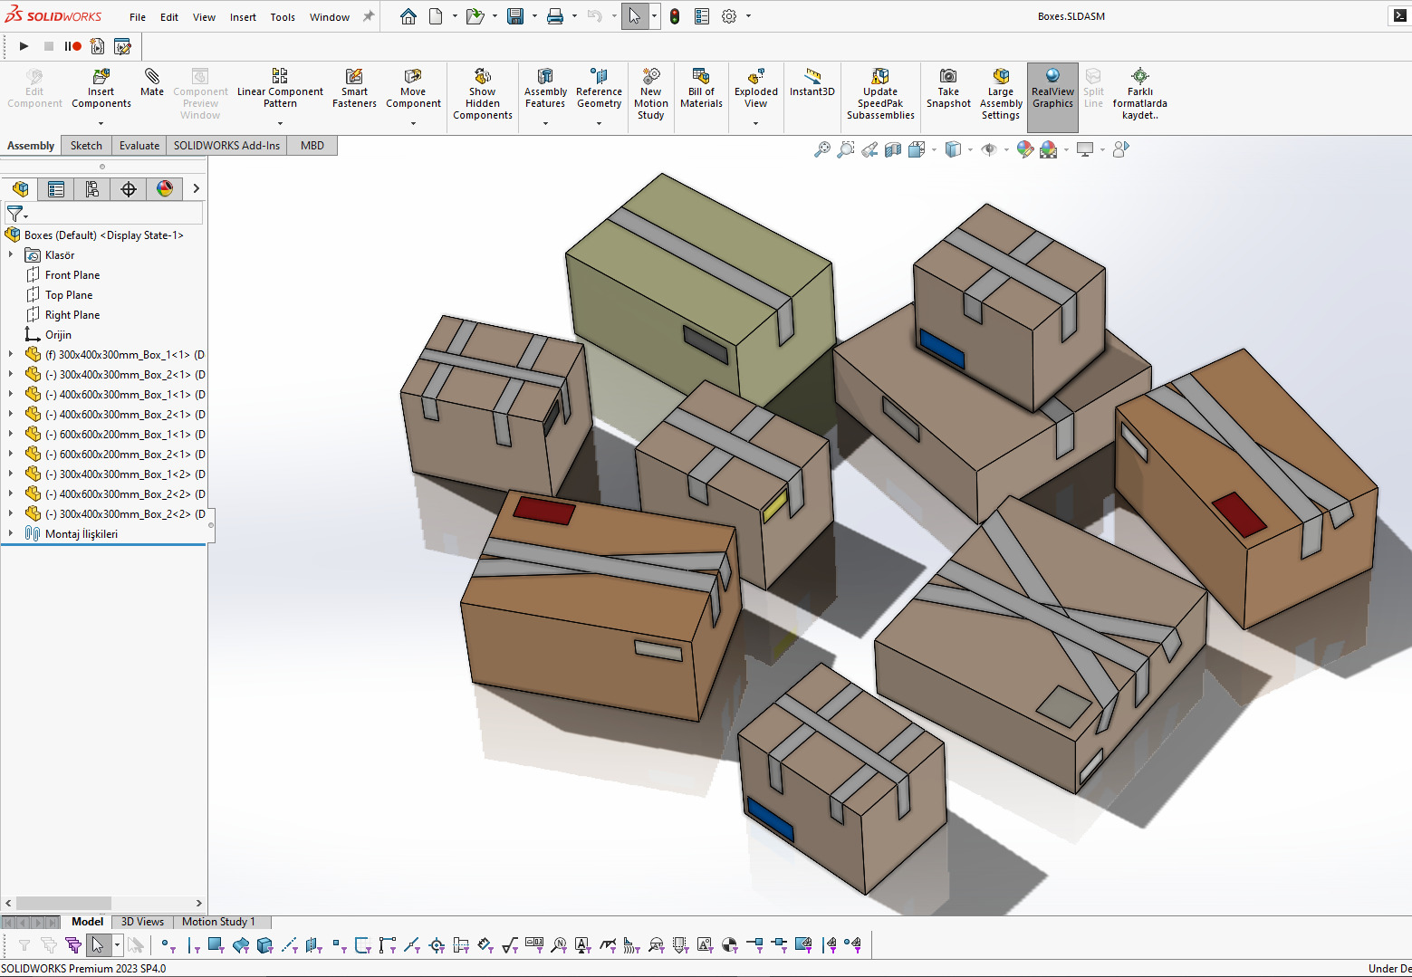Image resolution: width=1412 pixels, height=977 pixels.
Task: Open the Tools menu
Action: 283,17
